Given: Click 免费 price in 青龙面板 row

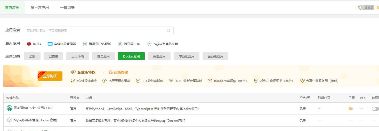Looking at the screenshot, I should click(302, 109).
